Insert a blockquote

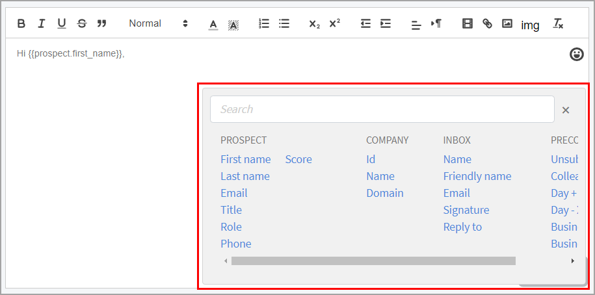[x=101, y=24]
